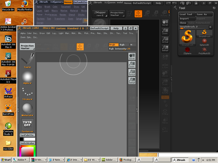This screenshot has width=218, height=163.
Task: Click Draw icon in ZBrush 3.1 window
Action: click(138, 13)
